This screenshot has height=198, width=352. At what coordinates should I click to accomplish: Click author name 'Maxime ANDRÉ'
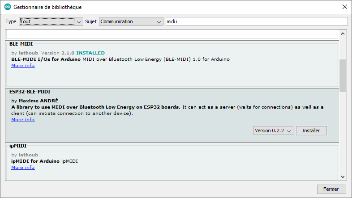click(39, 101)
